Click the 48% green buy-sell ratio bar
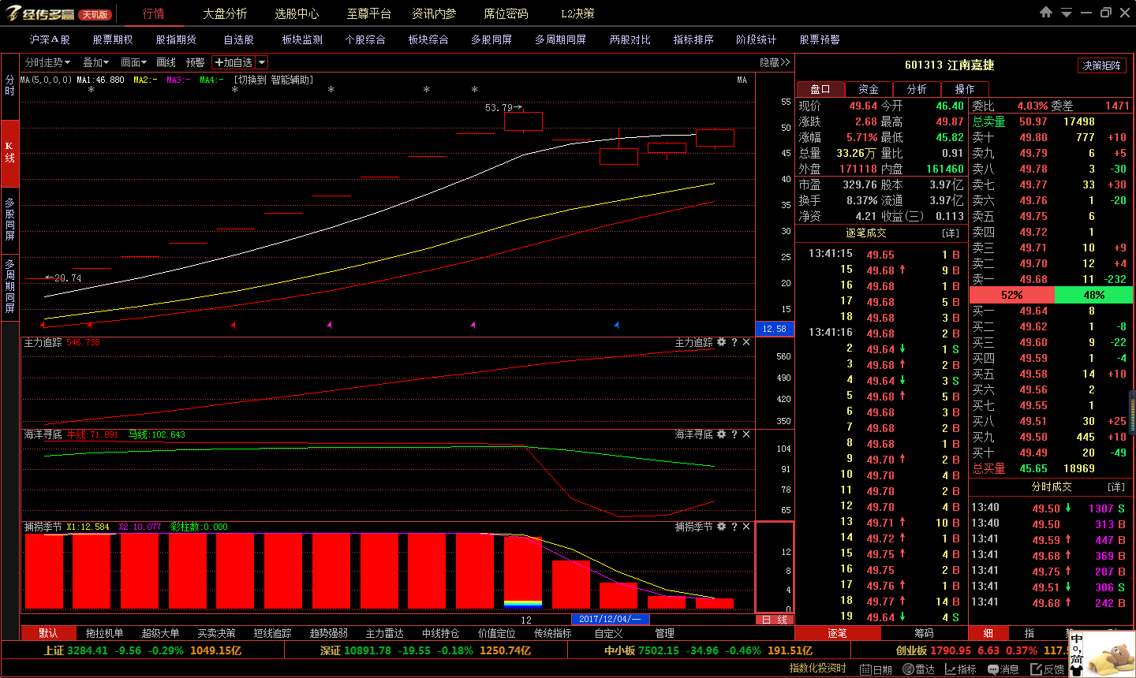This screenshot has width=1136, height=678. pyautogui.click(x=1093, y=295)
